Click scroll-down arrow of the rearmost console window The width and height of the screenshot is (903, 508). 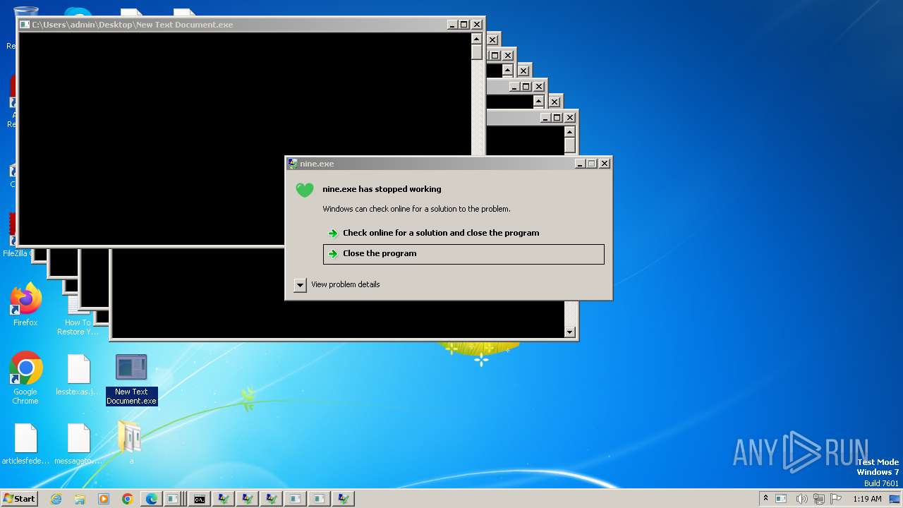(570, 332)
